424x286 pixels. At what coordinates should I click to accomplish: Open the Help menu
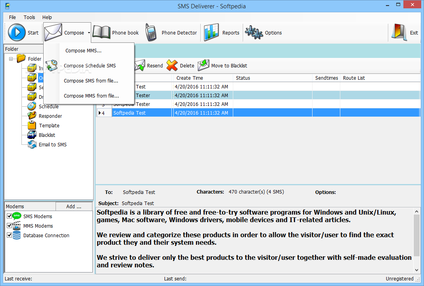point(47,17)
